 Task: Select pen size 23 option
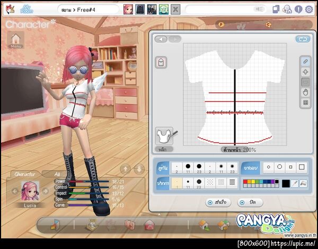click(199, 183)
